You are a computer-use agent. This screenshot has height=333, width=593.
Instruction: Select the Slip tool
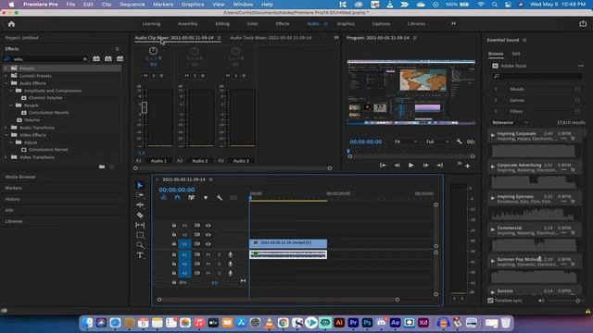[140, 225]
